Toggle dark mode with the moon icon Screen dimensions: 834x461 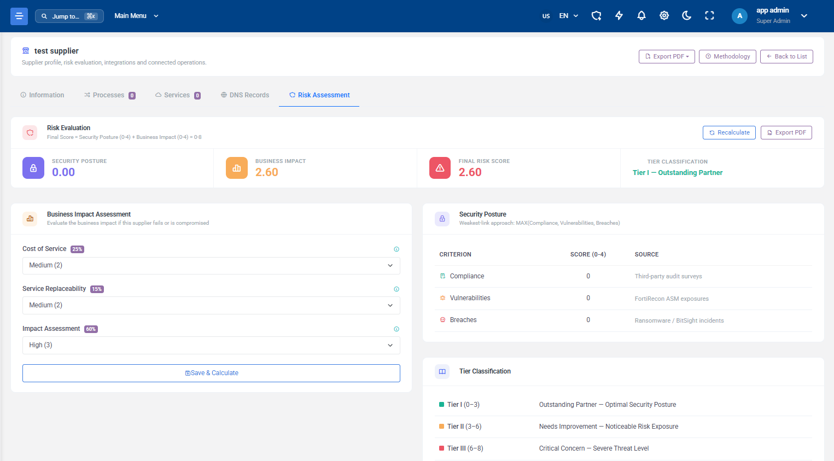coord(687,16)
